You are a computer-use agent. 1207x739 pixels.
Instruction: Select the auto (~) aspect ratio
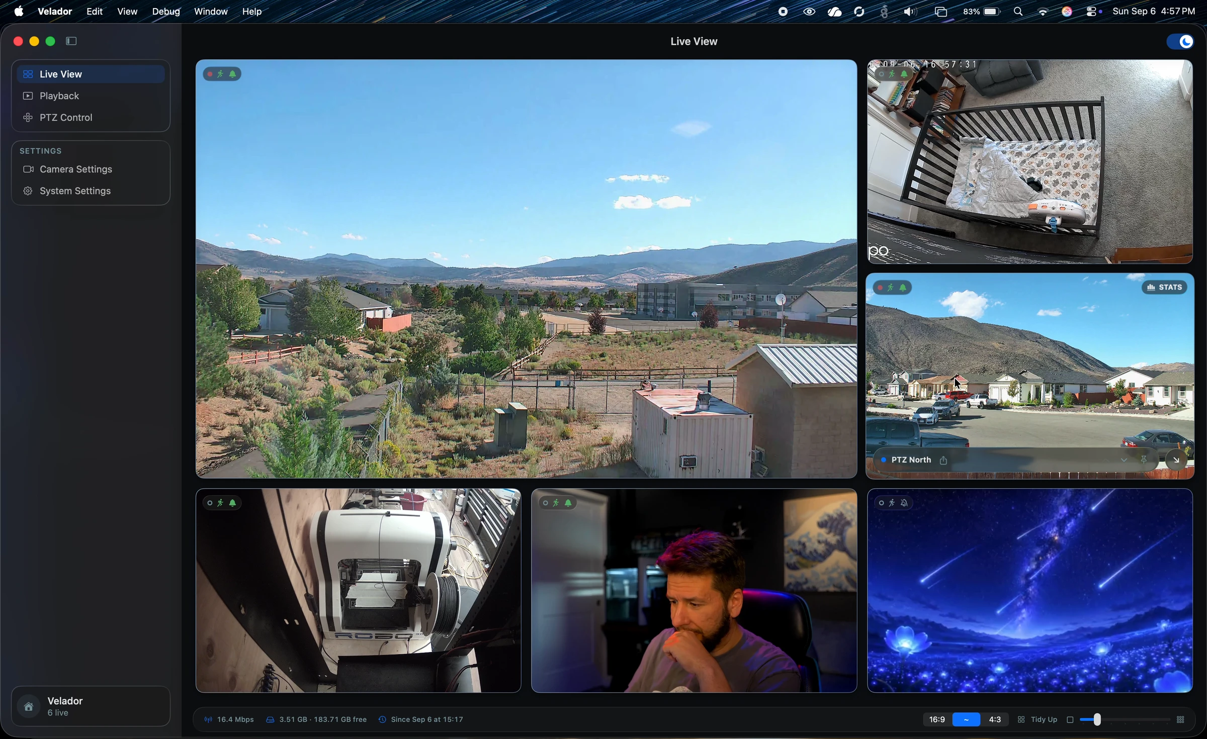point(966,720)
